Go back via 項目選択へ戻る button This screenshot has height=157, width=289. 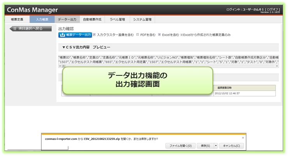click(x=30, y=28)
